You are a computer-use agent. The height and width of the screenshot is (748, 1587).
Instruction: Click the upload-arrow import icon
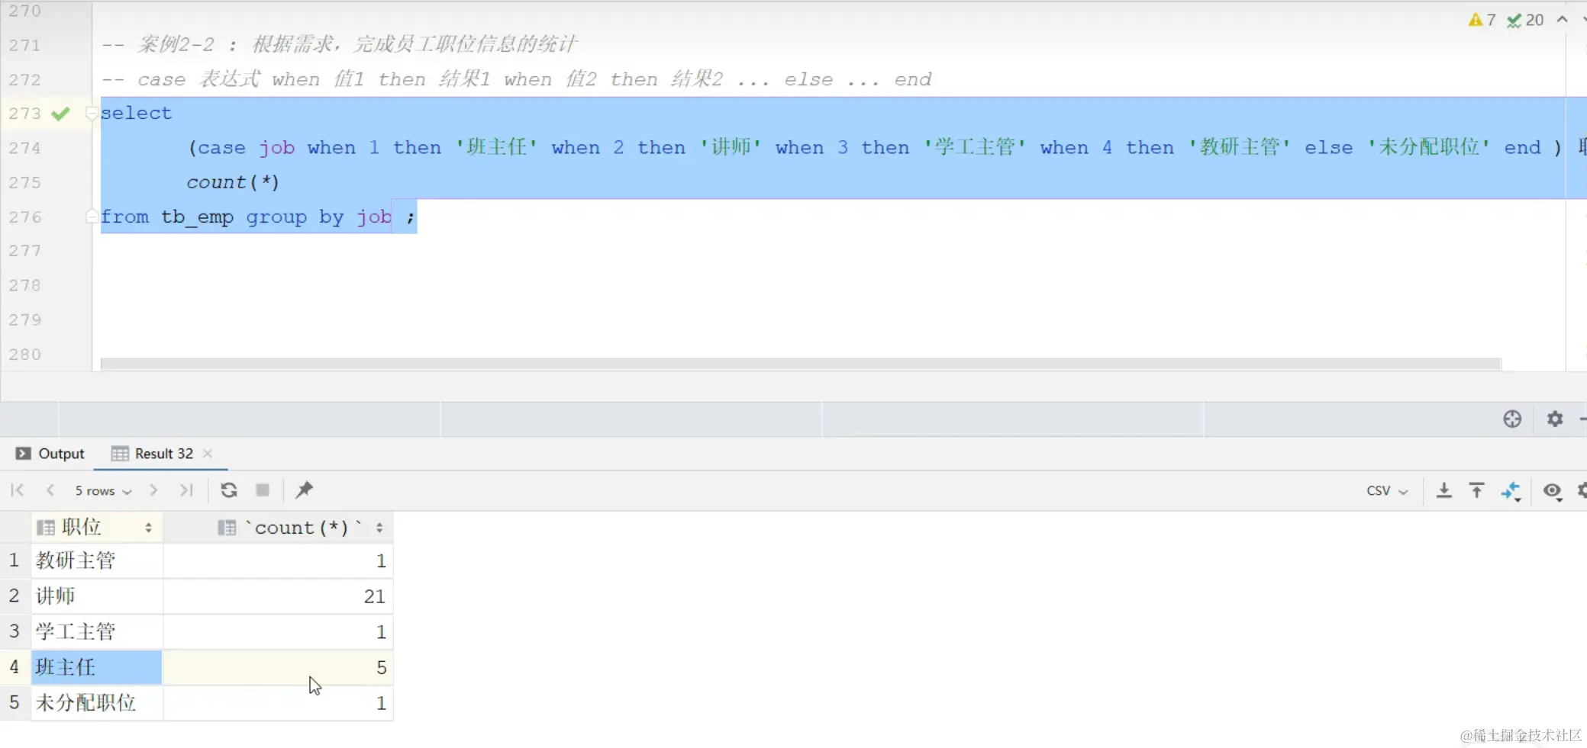1477,490
